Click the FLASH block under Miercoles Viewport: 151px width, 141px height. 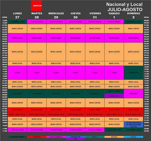[56, 73]
